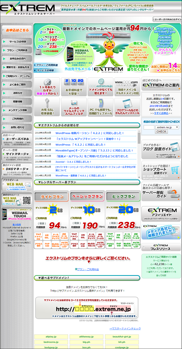The image size is (182, 349).
Task: Open the WordPress 4.2.2 news link
Action: (x=90, y=133)
